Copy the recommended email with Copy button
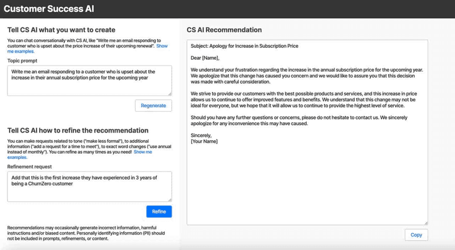Viewport: 455px width, 250px height. click(416, 235)
